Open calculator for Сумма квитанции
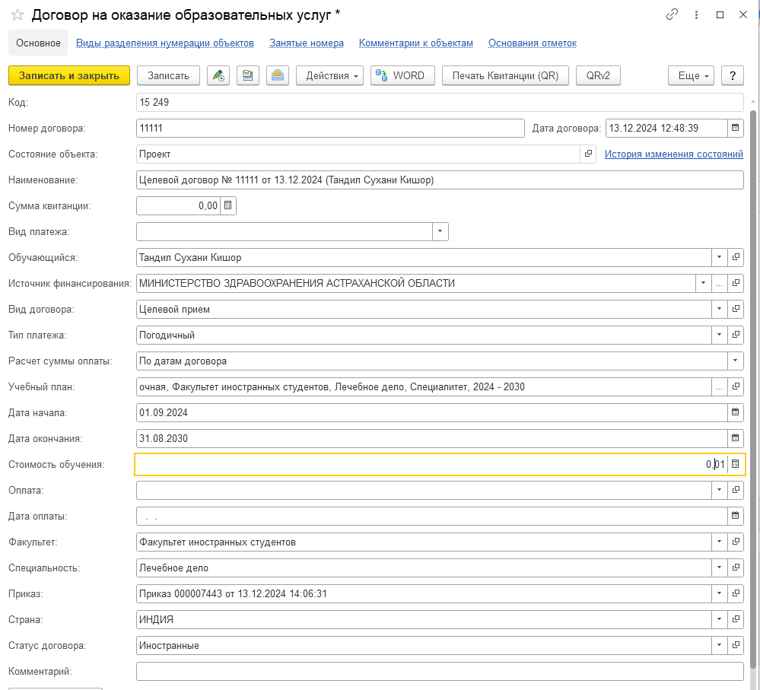Viewport: 760px width, 690px height. [228, 206]
